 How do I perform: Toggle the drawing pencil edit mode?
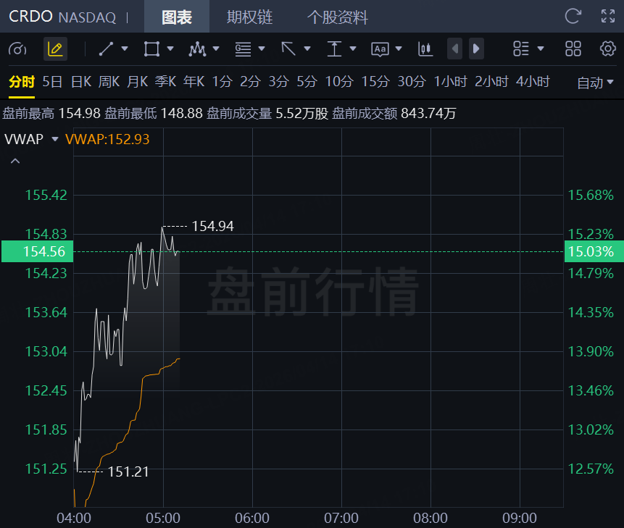(x=55, y=49)
